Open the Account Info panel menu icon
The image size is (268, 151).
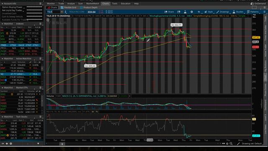pyautogui.click(x=40, y=4)
